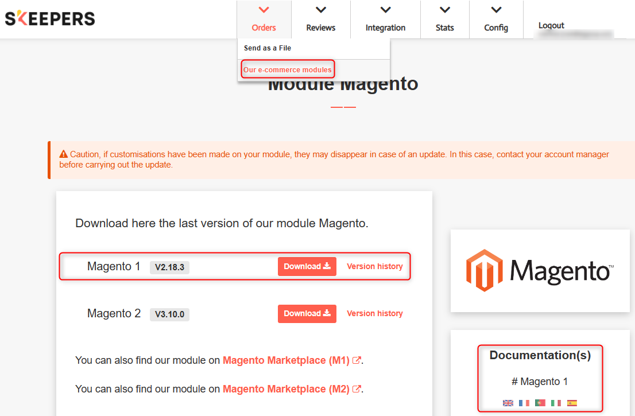
Task: Click external link icon after Marketplace (M1)
Action: (357, 360)
